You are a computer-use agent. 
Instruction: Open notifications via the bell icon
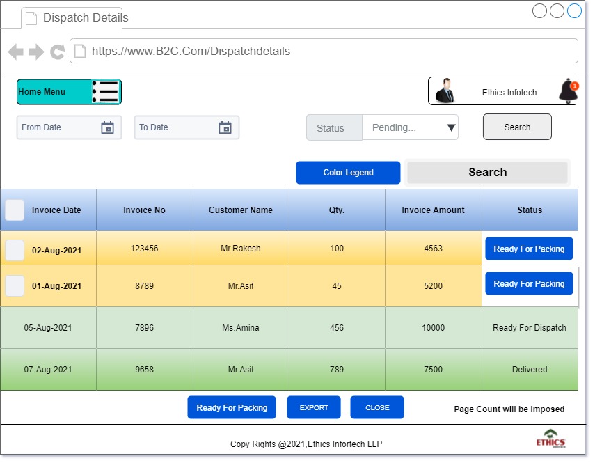[568, 91]
